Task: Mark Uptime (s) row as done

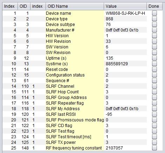Action: coord(154,58)
